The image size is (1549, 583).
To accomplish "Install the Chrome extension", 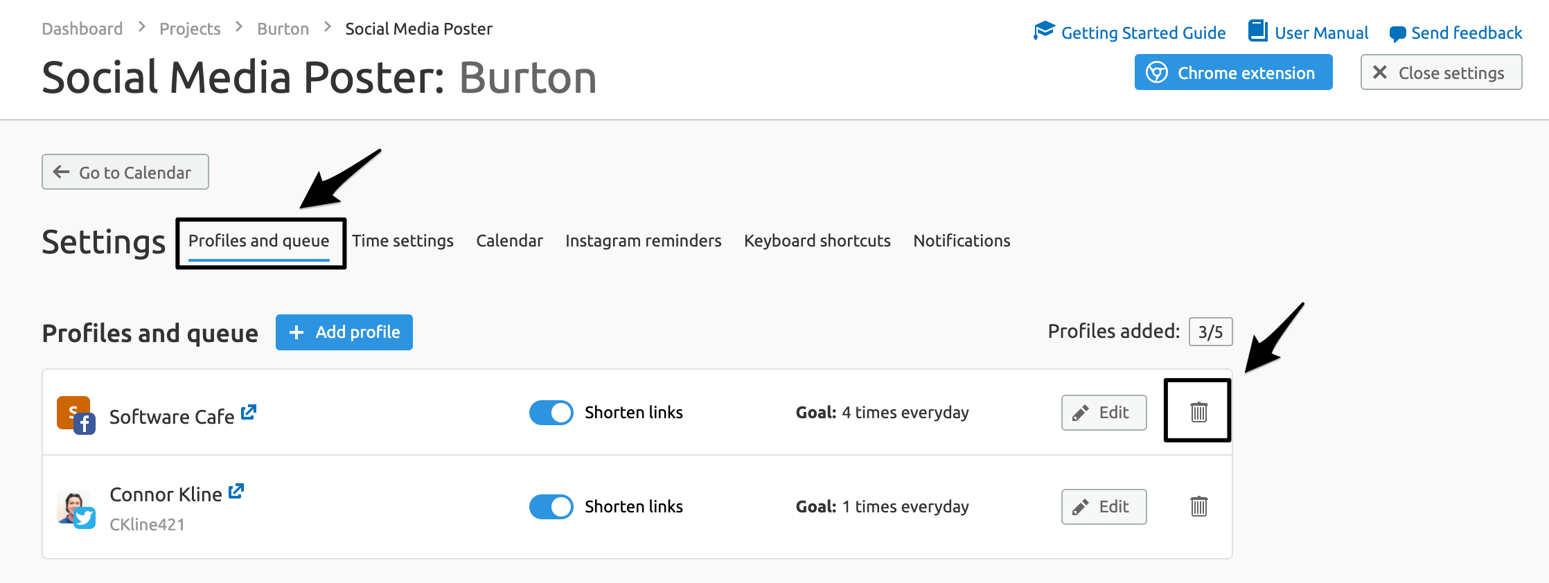I will [x=1234, y=73].
